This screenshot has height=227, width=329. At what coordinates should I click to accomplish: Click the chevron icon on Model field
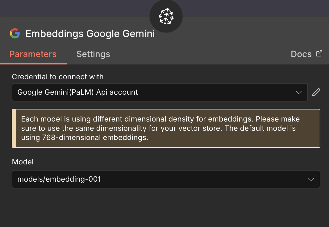311,179
